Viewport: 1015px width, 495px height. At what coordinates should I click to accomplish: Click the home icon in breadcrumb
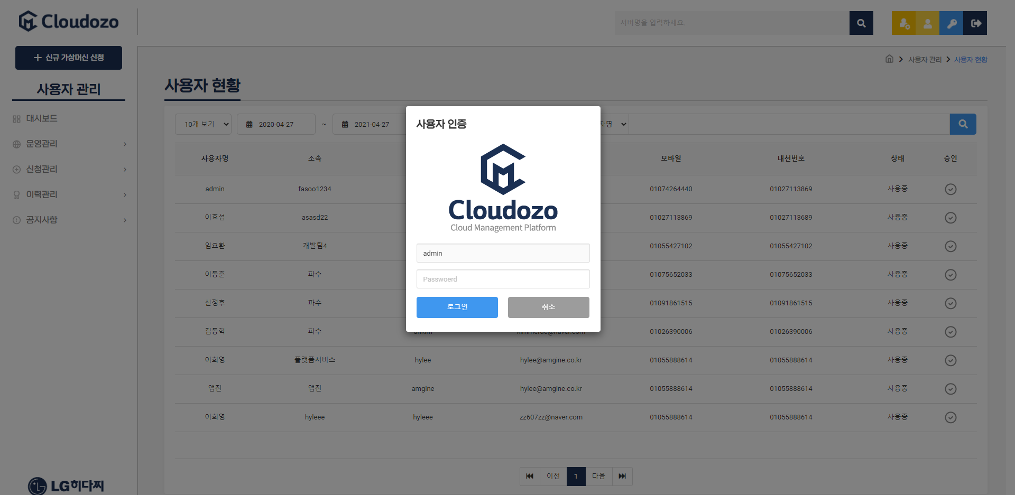[x=889, y=59]
